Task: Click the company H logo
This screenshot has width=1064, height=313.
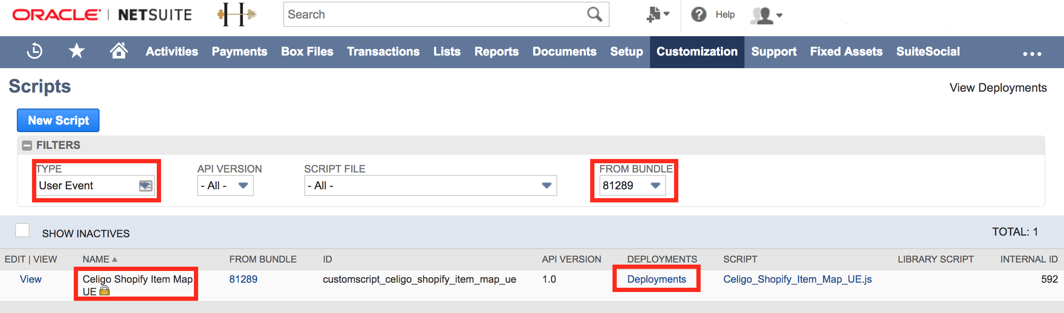Action: point(237,15)
